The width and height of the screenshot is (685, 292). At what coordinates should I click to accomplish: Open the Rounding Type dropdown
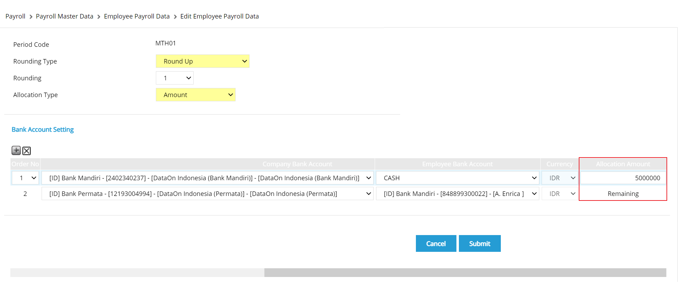[202, 61]
